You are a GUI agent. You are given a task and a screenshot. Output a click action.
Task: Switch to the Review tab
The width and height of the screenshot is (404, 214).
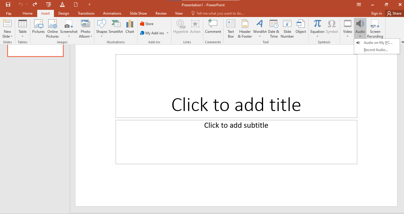(161, 13)
